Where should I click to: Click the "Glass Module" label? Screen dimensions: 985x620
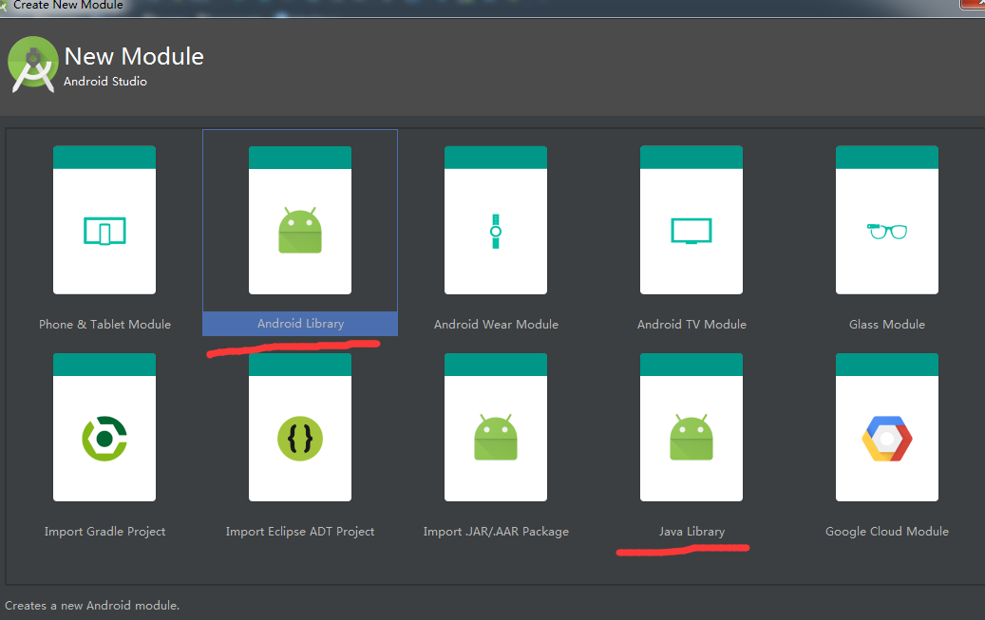tap(887, 324)
